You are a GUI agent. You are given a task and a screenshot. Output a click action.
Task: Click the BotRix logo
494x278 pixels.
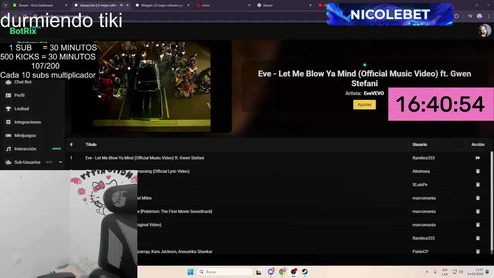click(x=23, y=31)
